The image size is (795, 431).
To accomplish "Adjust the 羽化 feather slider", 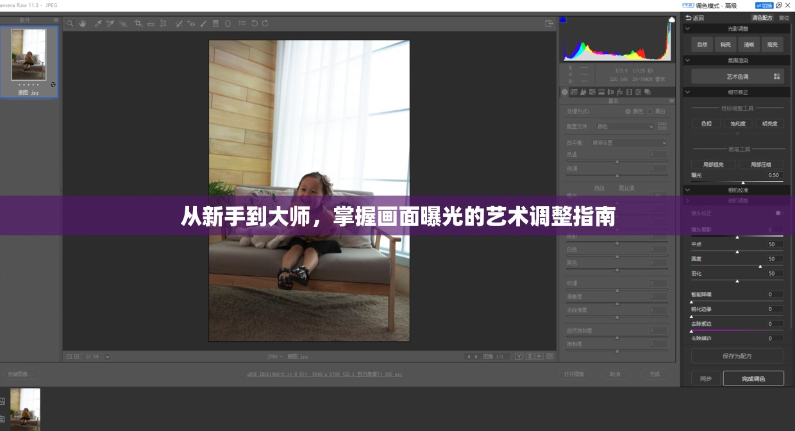I will (737, 280).
